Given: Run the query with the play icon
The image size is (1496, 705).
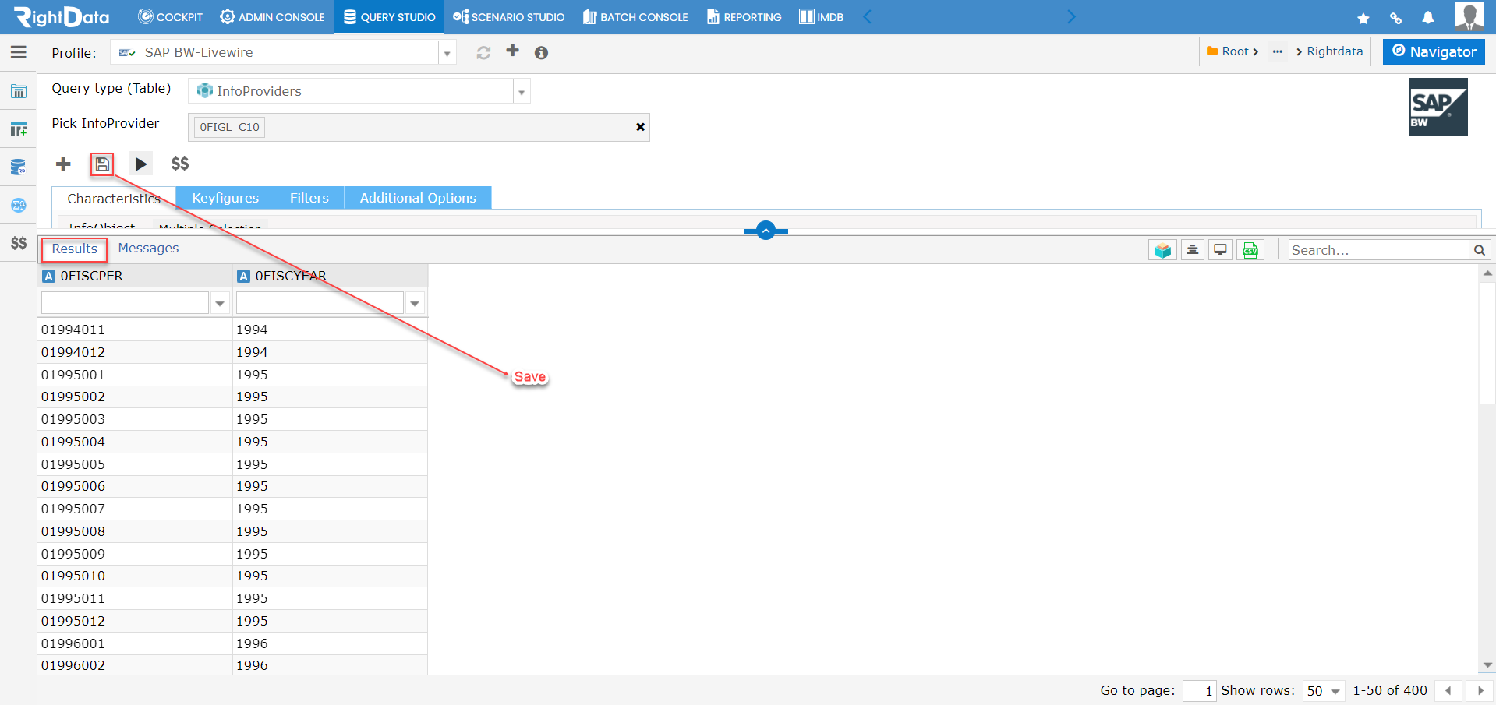Looking at the screenshot, I should point(141,164).
